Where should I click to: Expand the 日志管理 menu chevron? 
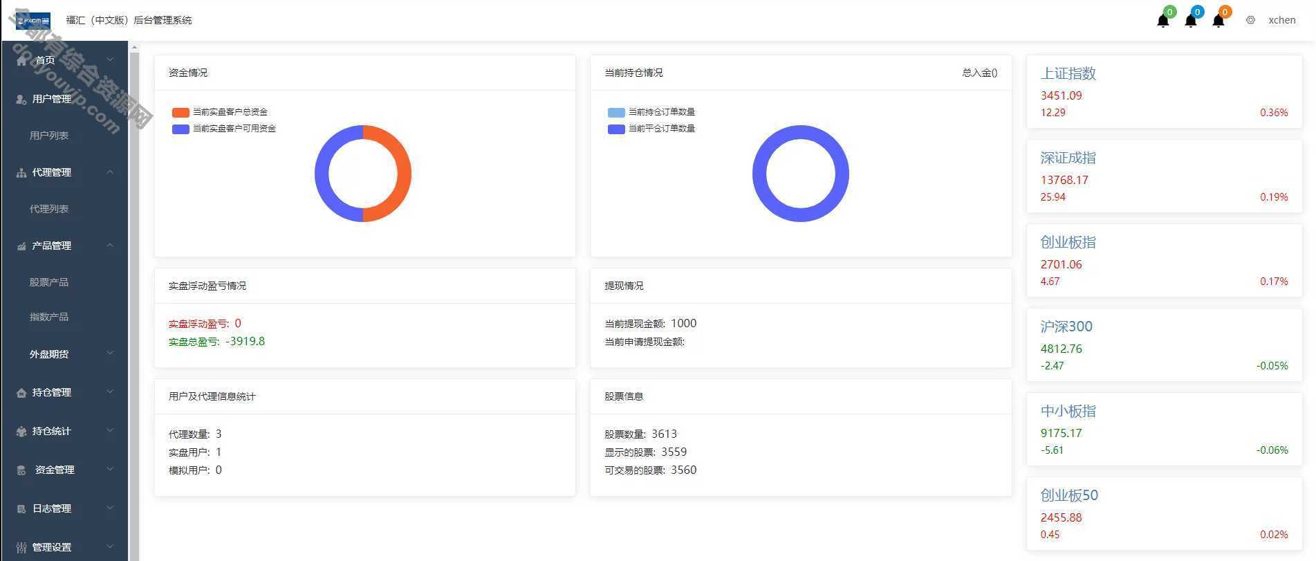point(110,508)
